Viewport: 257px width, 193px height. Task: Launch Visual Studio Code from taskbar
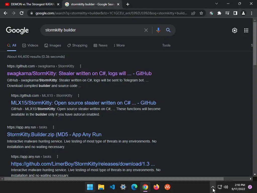(112, 187)
